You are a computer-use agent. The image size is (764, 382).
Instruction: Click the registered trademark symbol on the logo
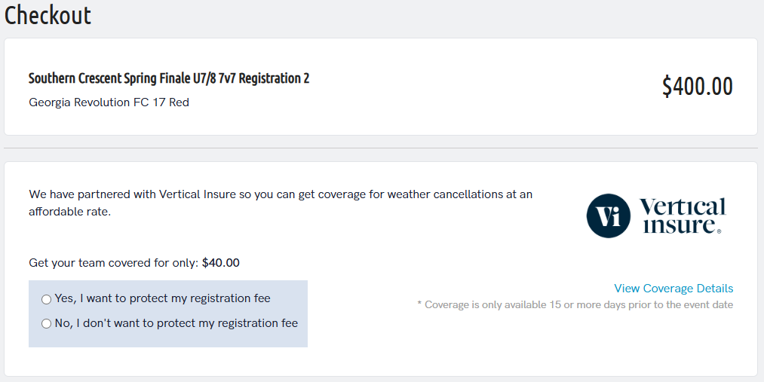pos(719,231)
